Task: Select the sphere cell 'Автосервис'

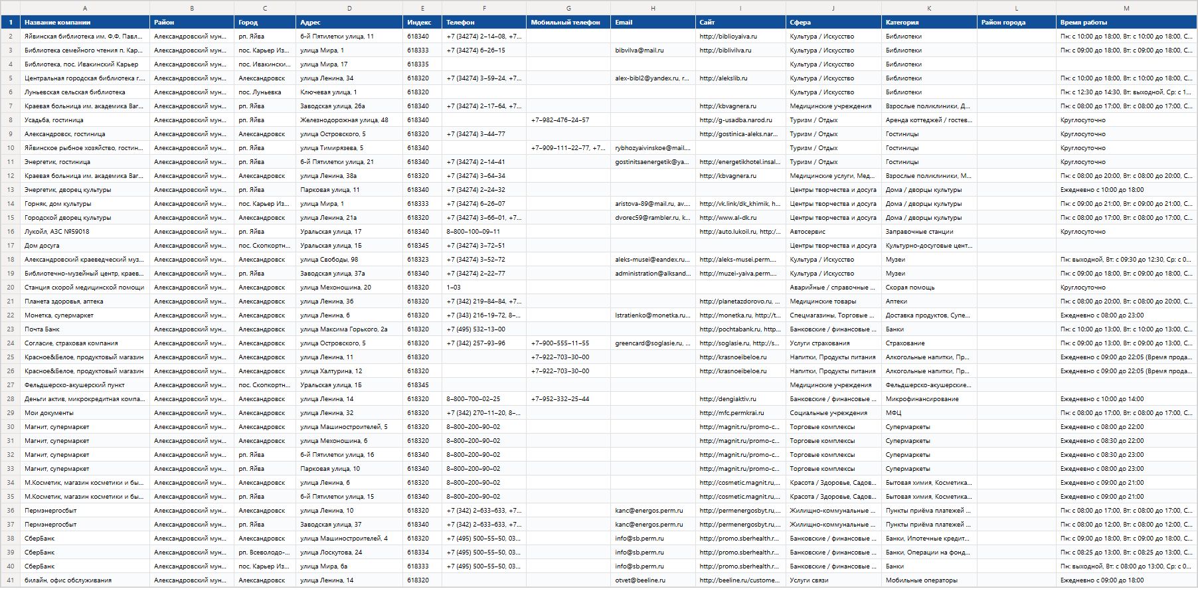Action: [x=833, y=232]
